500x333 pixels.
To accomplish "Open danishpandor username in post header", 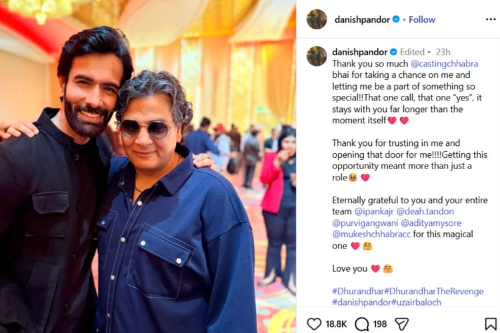I will (362, 20).
